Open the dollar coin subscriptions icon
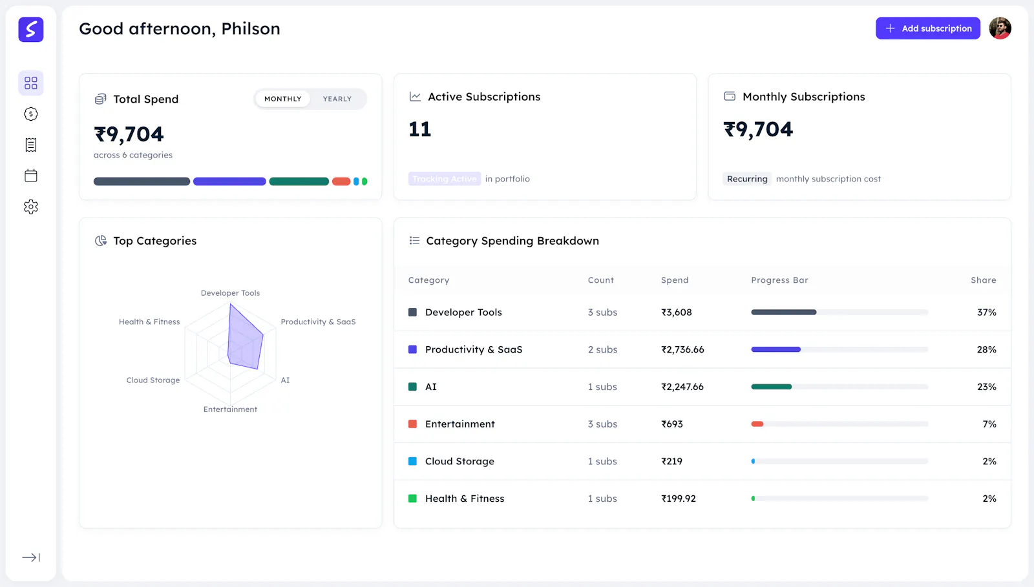1034x587 pixels. pyautogui.click(x=31, y=114)
